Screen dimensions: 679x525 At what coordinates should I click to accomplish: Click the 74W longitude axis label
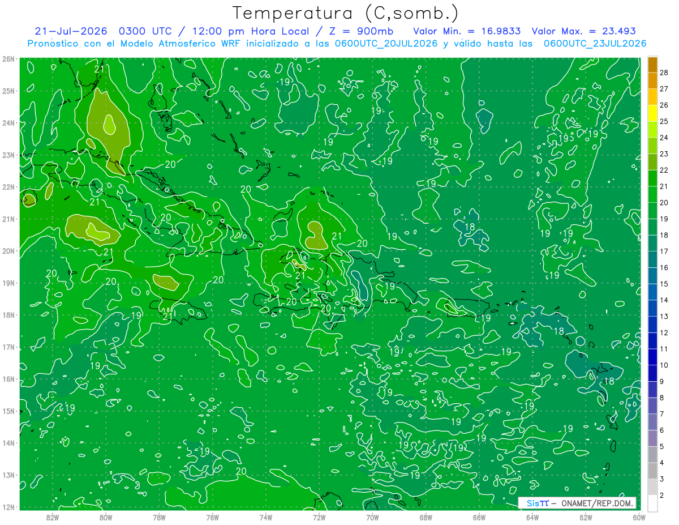point(265,517)
